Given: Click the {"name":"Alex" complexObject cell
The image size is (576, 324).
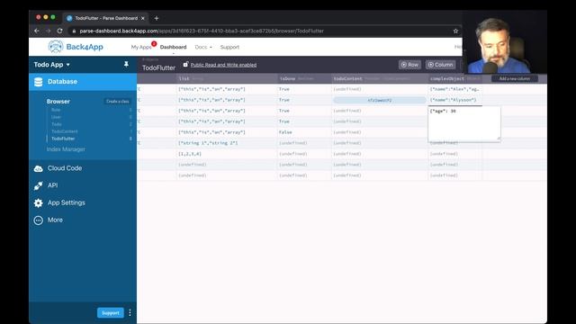Looking at the screenshot, I should [454, 89].
